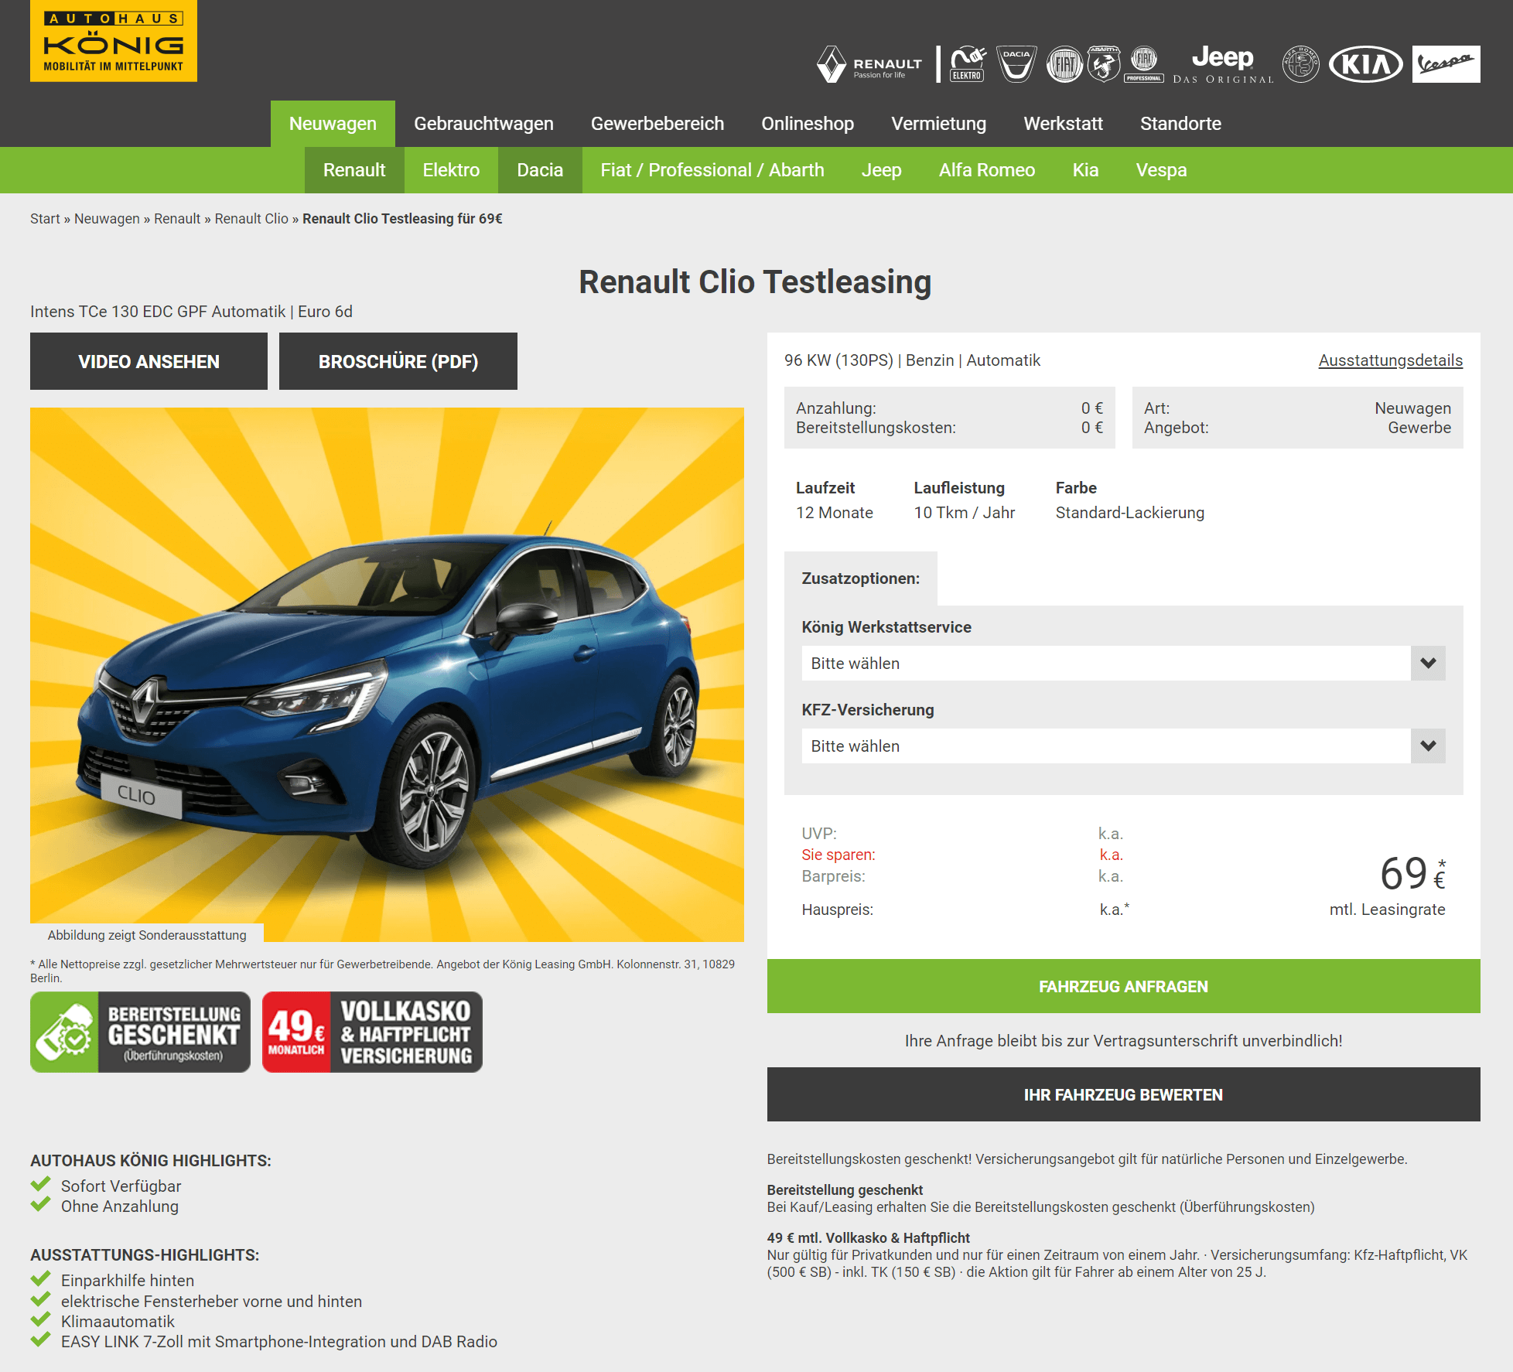Select Vespa in the green submenu

click(x=1161, y=170)
